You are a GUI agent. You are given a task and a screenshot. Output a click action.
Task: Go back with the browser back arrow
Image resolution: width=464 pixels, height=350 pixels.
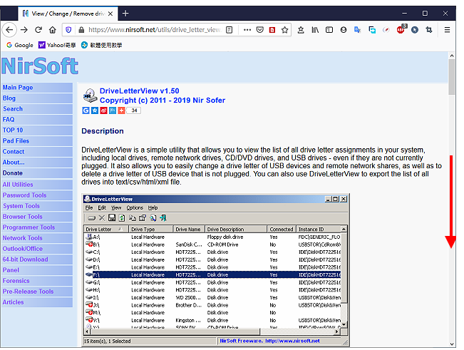point(9,30)
